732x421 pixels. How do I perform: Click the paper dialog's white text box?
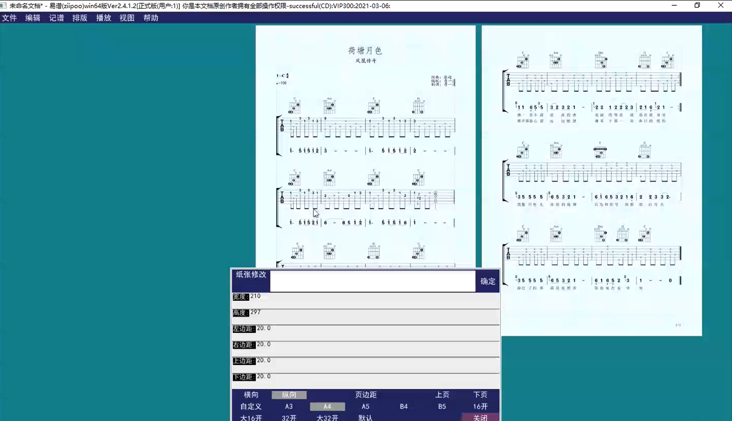click(372, 281)
